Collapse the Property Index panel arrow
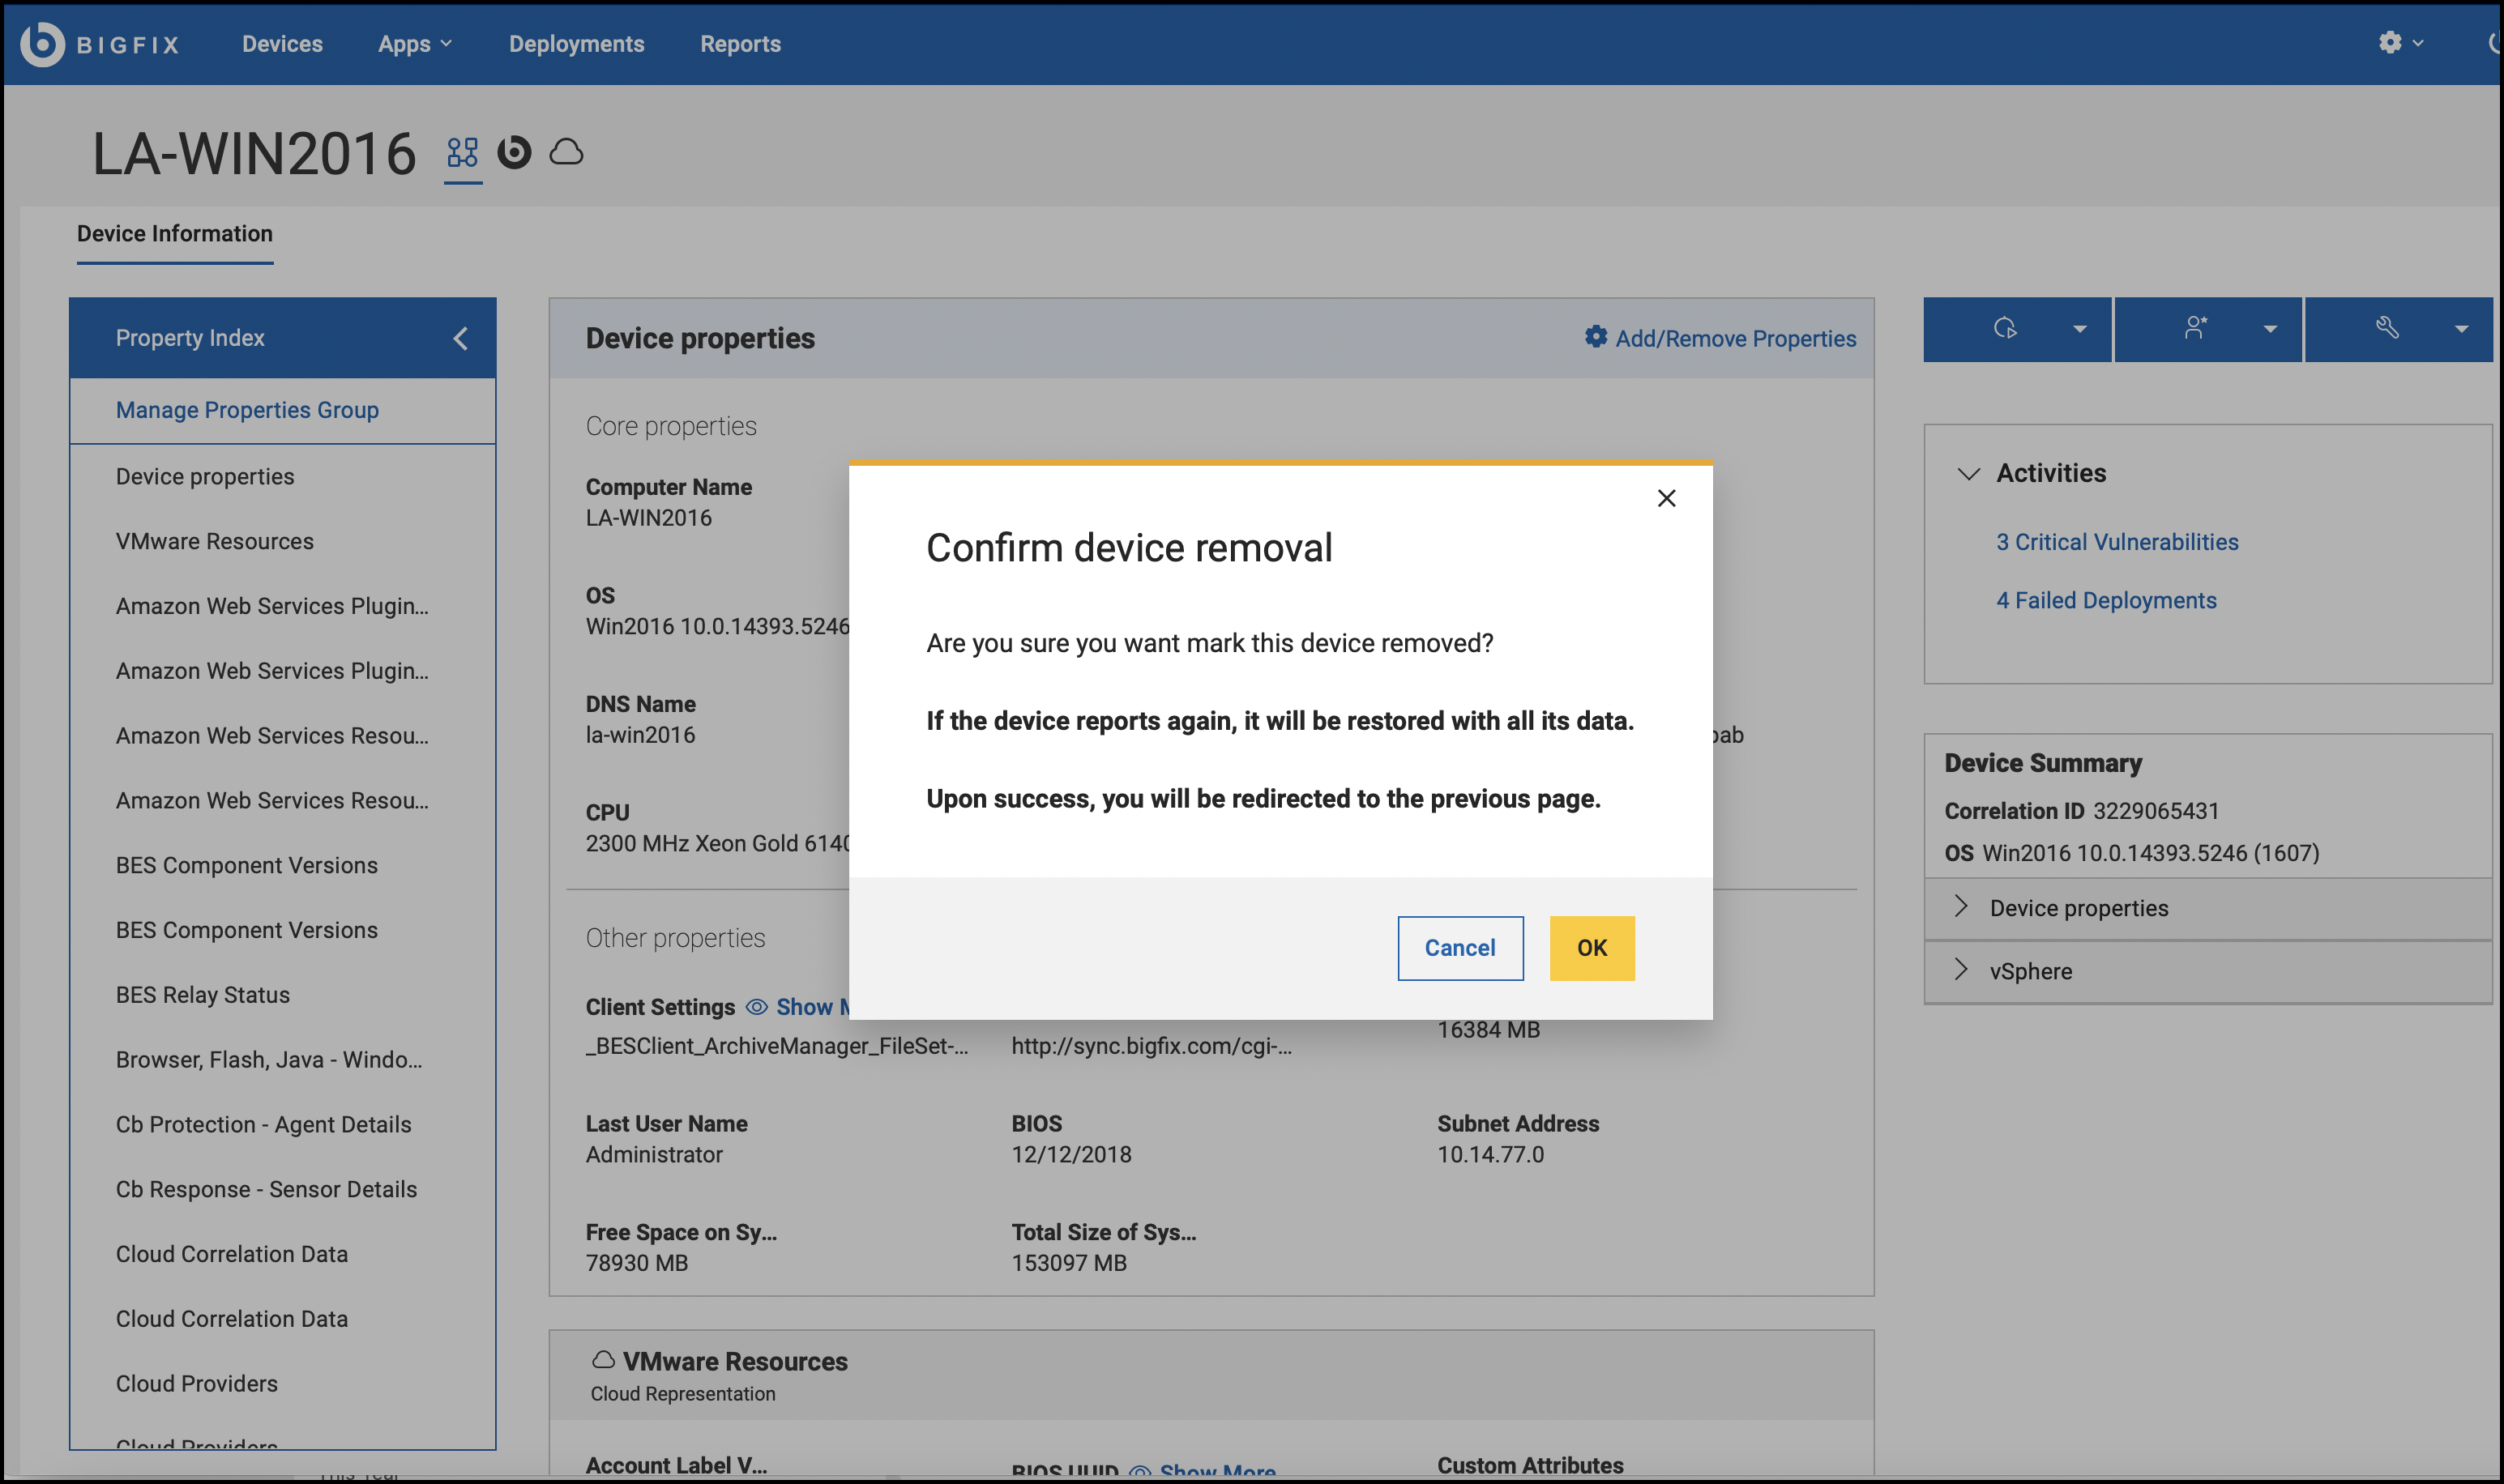 click(x=460, y=338)
